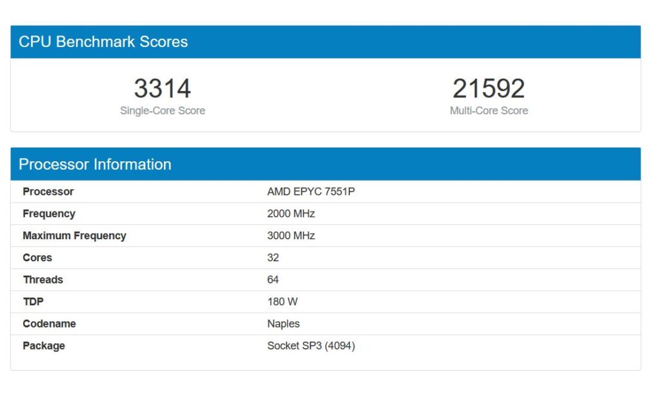Click the Processor Information heading
The width and height of the screenshot is (661, 394).
pyautogui.click(x=95, y=164)
